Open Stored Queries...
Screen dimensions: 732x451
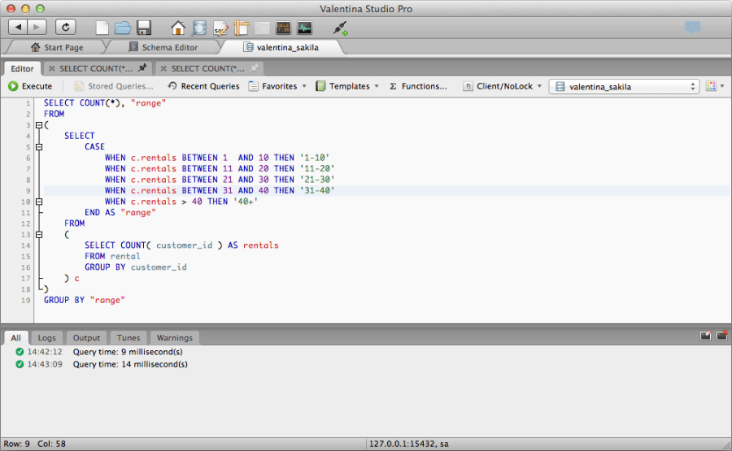tap(114, 86)
